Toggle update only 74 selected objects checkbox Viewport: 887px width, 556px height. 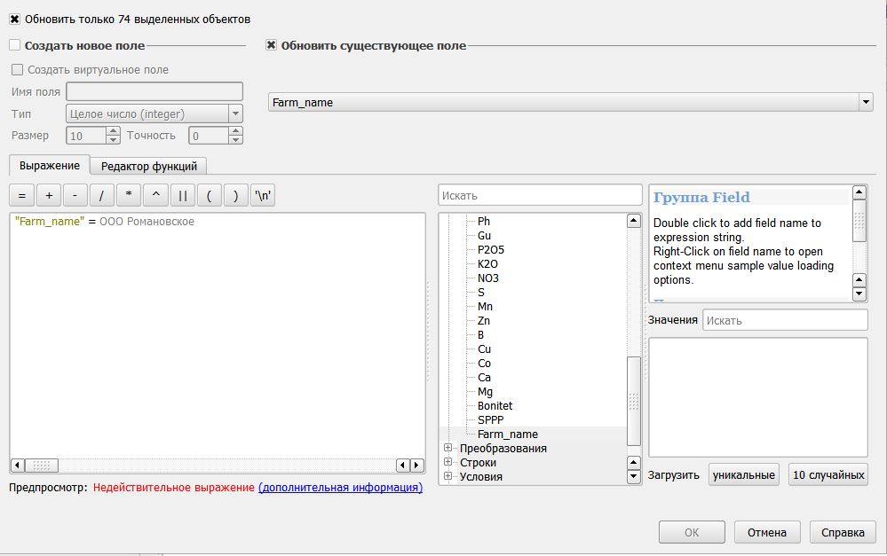pyautogui.click(x=15, y=19)
